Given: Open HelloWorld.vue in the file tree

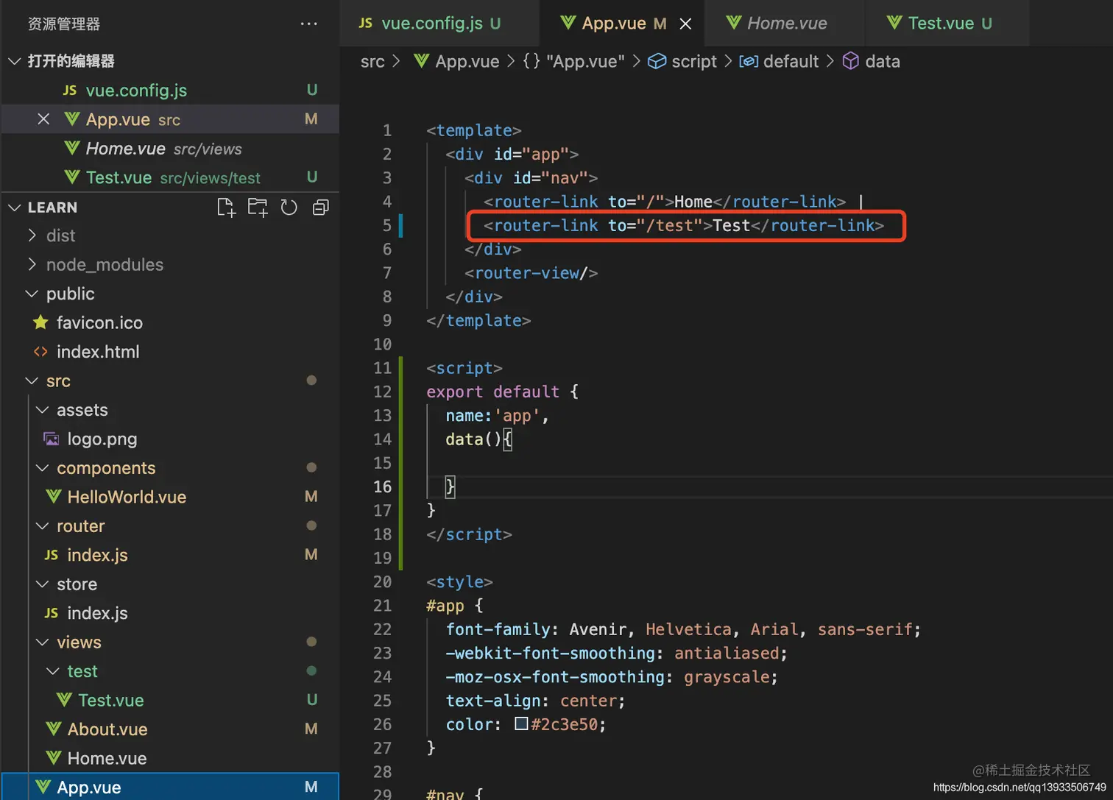Looking at the screenshot, I should [x=170, y=497].
